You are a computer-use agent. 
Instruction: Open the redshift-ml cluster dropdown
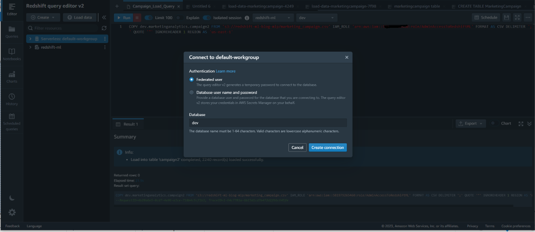273,18
